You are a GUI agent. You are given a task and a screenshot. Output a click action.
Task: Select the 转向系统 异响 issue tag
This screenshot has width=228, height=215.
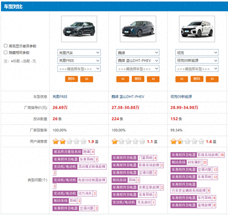click(126, 180)
